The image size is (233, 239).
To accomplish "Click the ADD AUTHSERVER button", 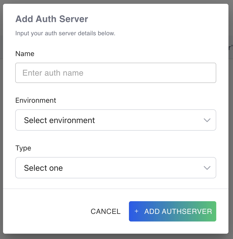I will click(x=173, y=211).
